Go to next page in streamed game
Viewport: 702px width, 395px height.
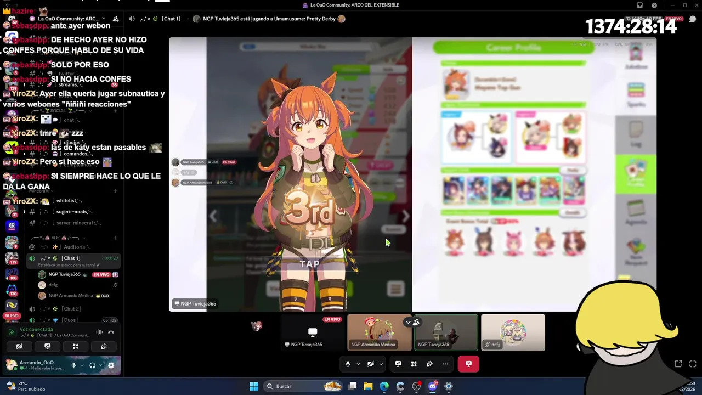(x=405, y=216)
